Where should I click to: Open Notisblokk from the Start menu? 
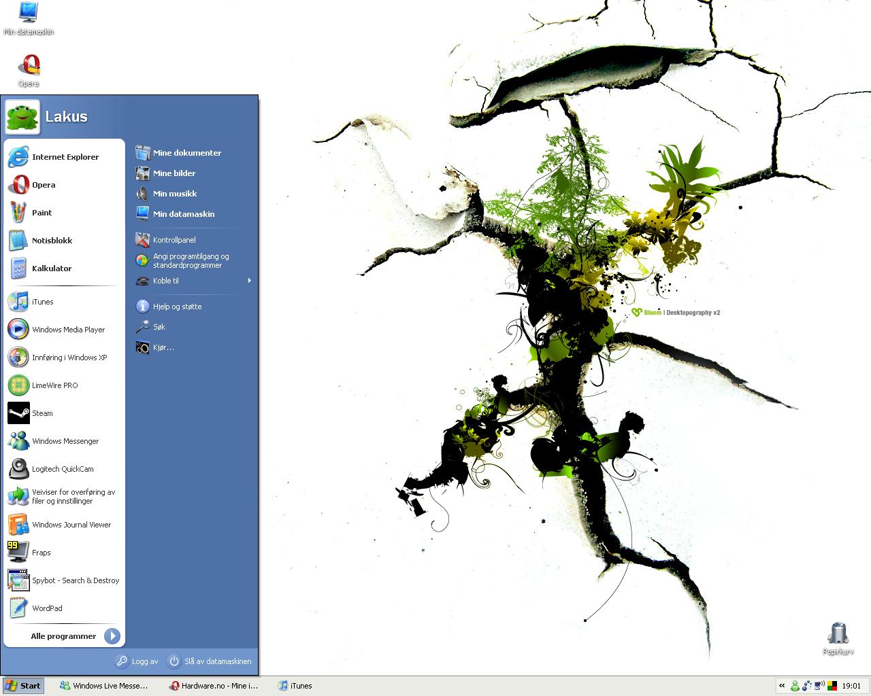click(x=64, y=241)
